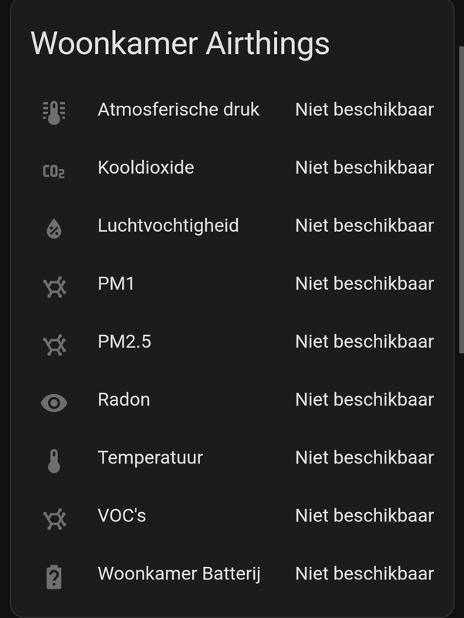Click the Atmosferische druk label
Screen dimensions: 464x618
(x=167, y=110)
